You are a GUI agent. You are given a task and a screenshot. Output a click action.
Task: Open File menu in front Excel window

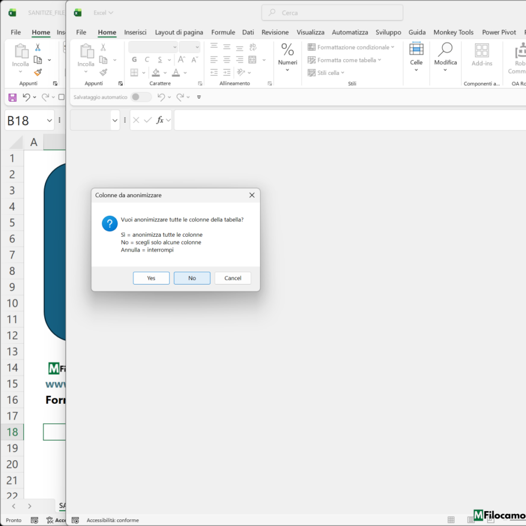point(81,32)
